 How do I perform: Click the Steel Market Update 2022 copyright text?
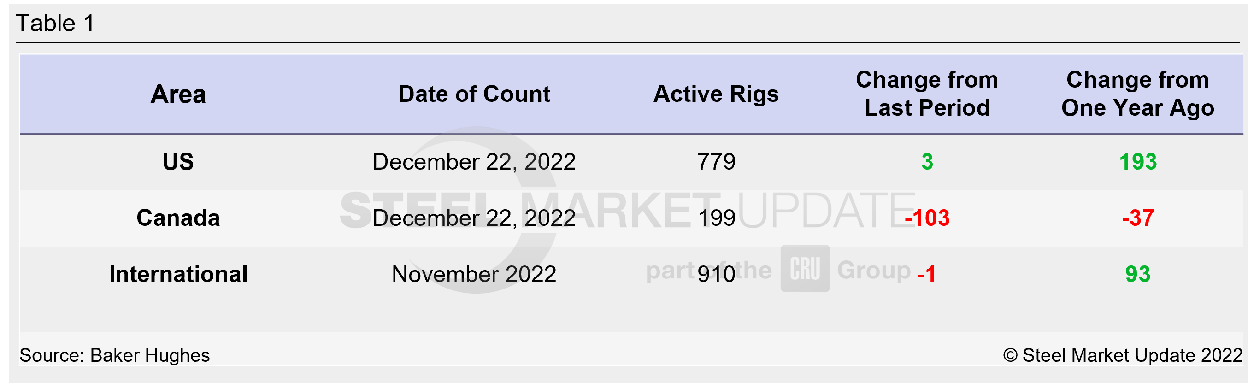1123,355
